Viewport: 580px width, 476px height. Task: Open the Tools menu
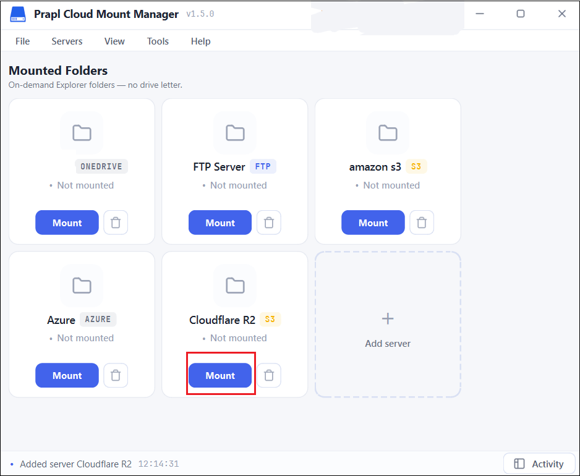158,41
